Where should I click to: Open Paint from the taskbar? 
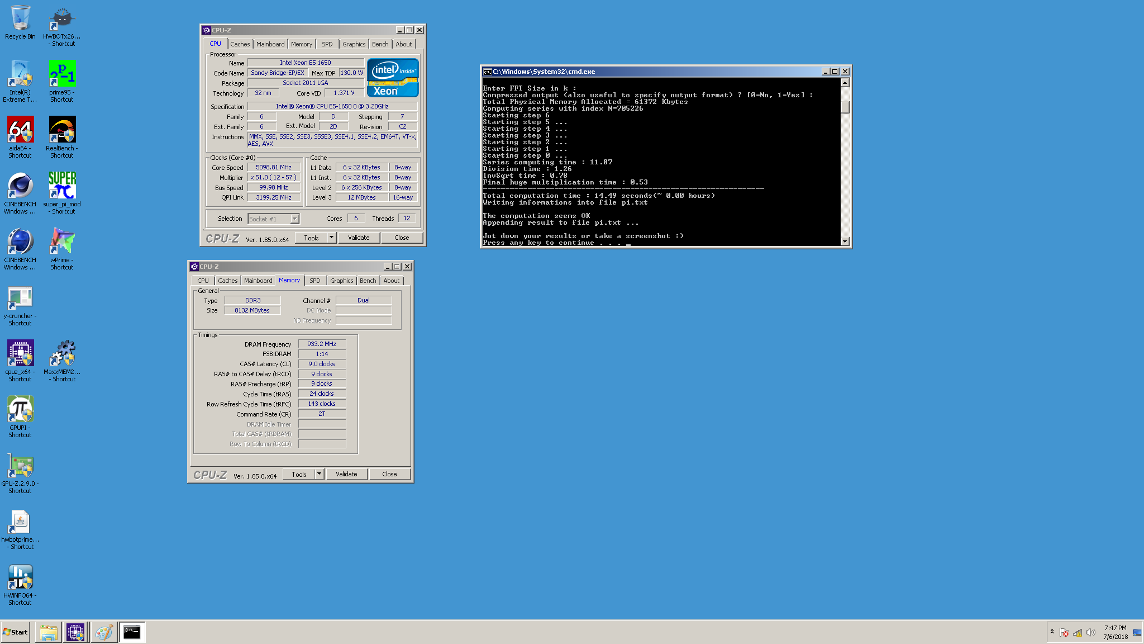[x=103, y=632]
